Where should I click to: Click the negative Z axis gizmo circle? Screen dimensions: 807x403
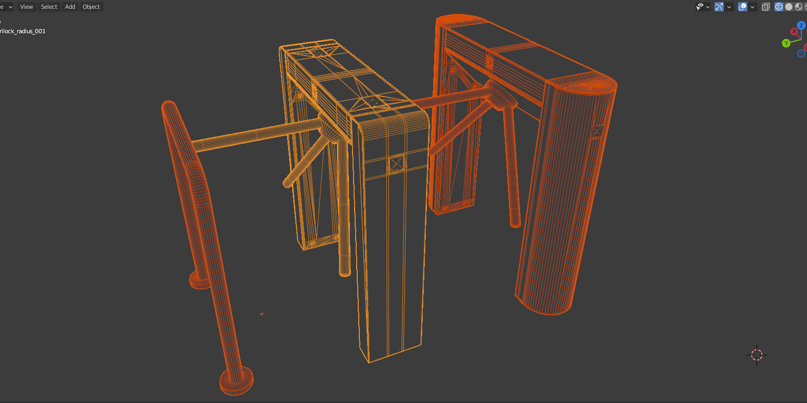pyautogui.click(x=801, y=53)
